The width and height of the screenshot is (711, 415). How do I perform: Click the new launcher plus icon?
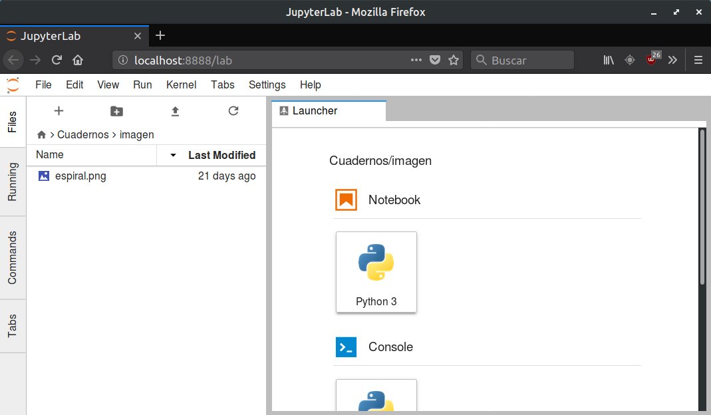59,111
